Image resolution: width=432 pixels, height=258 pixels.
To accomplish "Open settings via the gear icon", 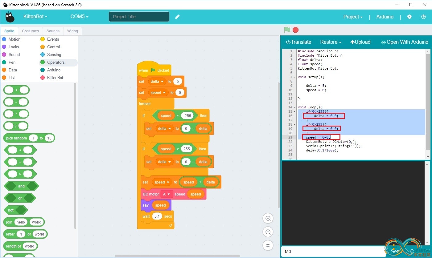I will [409, 17].
